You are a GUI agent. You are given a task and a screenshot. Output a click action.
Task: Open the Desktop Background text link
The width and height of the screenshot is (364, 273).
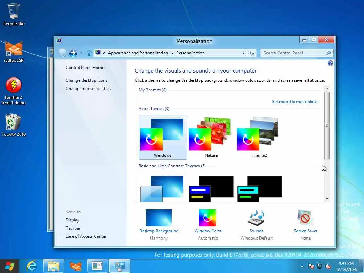(159, 231)
